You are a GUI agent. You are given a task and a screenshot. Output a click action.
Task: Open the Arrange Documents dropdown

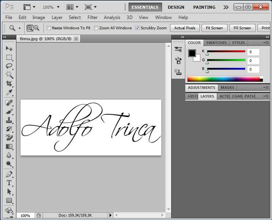77,7
